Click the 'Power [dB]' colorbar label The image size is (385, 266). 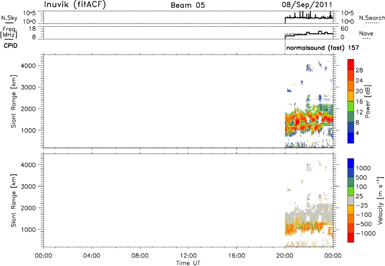pyautogui.click(x=367, y=101)
